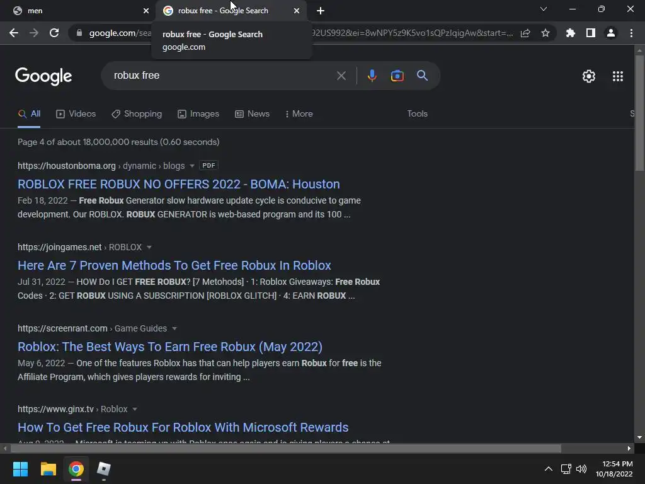Click the Google logo
The width and height of the screenshot is (645, 484).
[43, 76]
